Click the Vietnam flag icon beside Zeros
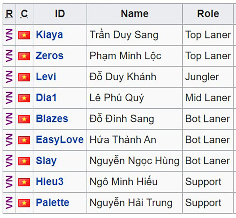The image size is (236, 218). [24, 56]
